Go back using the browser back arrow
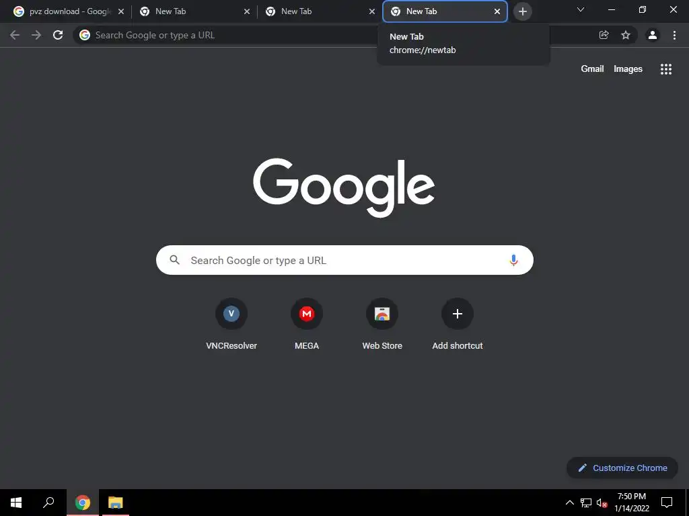 (x=15, y=35)
